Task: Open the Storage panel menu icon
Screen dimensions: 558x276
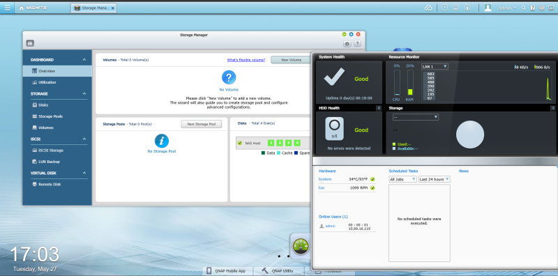Action: (552, 108)
